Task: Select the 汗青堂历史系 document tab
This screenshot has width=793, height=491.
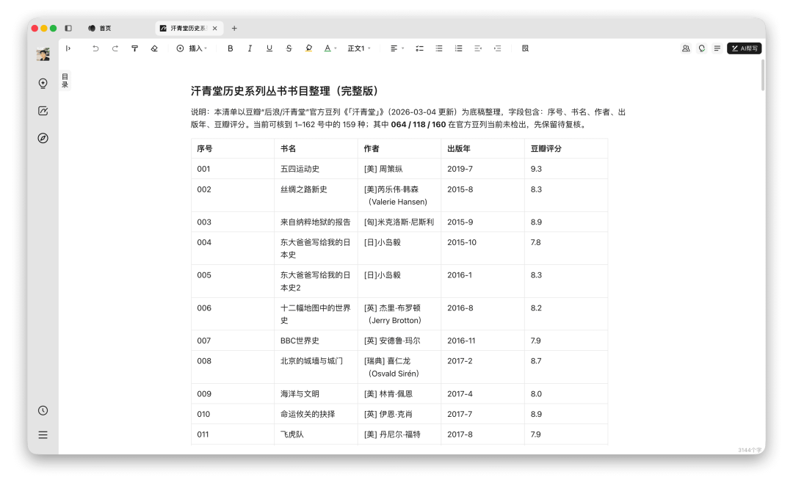Action: [x=187, y=28]
